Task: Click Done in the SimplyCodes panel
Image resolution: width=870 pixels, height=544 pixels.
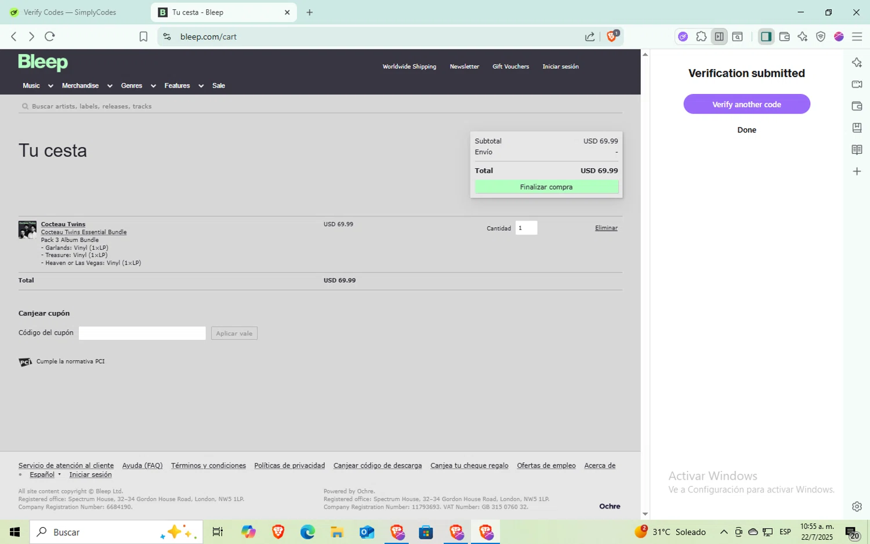Action: tap(746, 130)
